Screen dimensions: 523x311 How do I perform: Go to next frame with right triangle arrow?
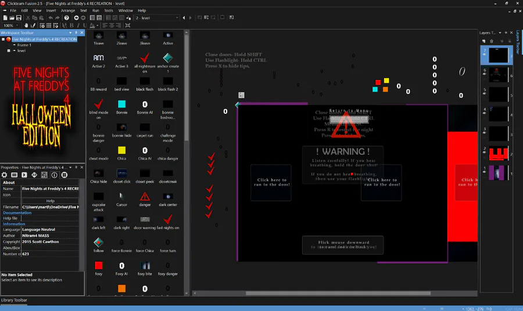click(191, 18)
